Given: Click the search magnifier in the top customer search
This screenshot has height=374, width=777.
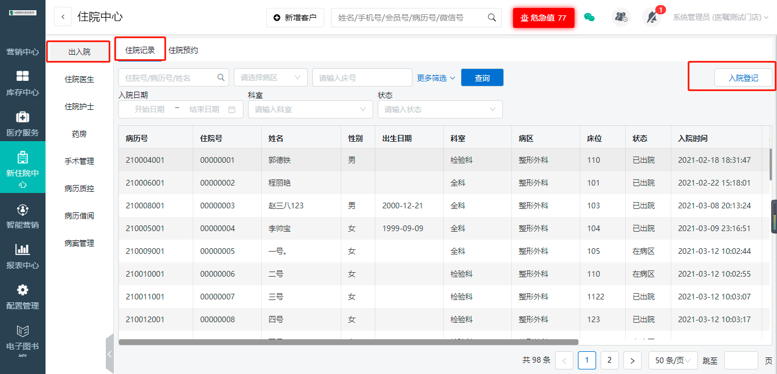Looking at the screenshot, I should tap(492, 18).
